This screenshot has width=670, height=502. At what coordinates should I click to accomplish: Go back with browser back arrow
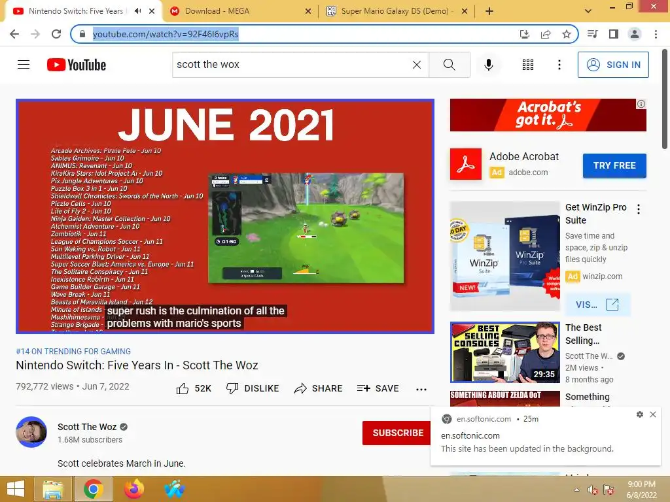pyautogui.click(x=14, y=34)
